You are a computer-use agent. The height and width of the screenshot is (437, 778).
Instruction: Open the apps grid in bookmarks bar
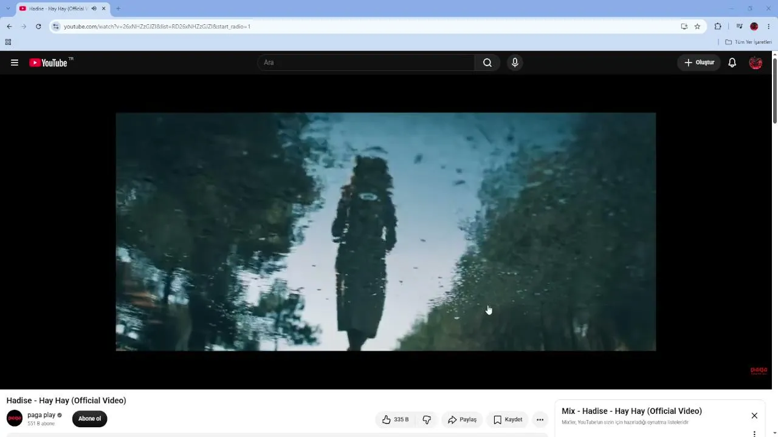click(x=8, y=42)
